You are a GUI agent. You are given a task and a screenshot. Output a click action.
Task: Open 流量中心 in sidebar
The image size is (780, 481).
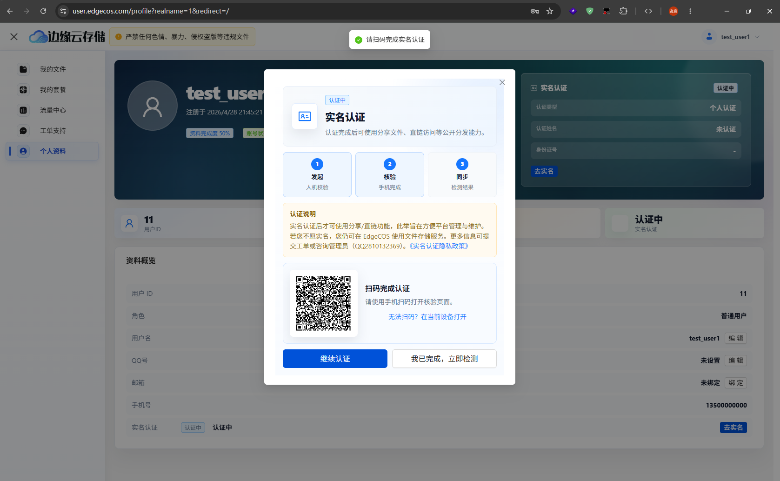(x=52, y=110)
